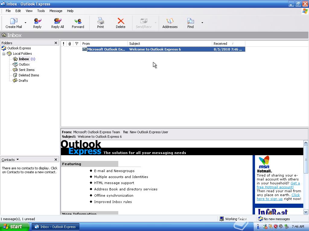Sort messages by Subject column
The height and width of the screenshot is (231, 309).
170,44
